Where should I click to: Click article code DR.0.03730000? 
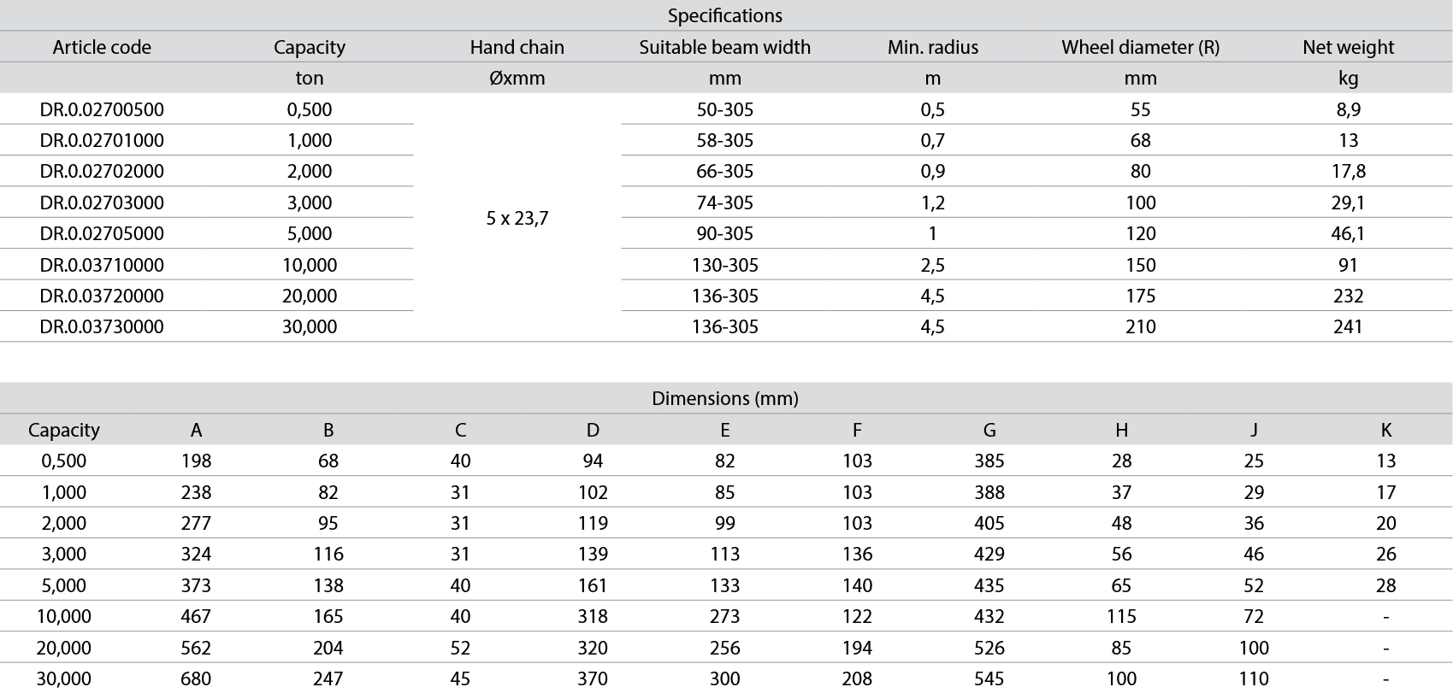click(x=102, y=326)
